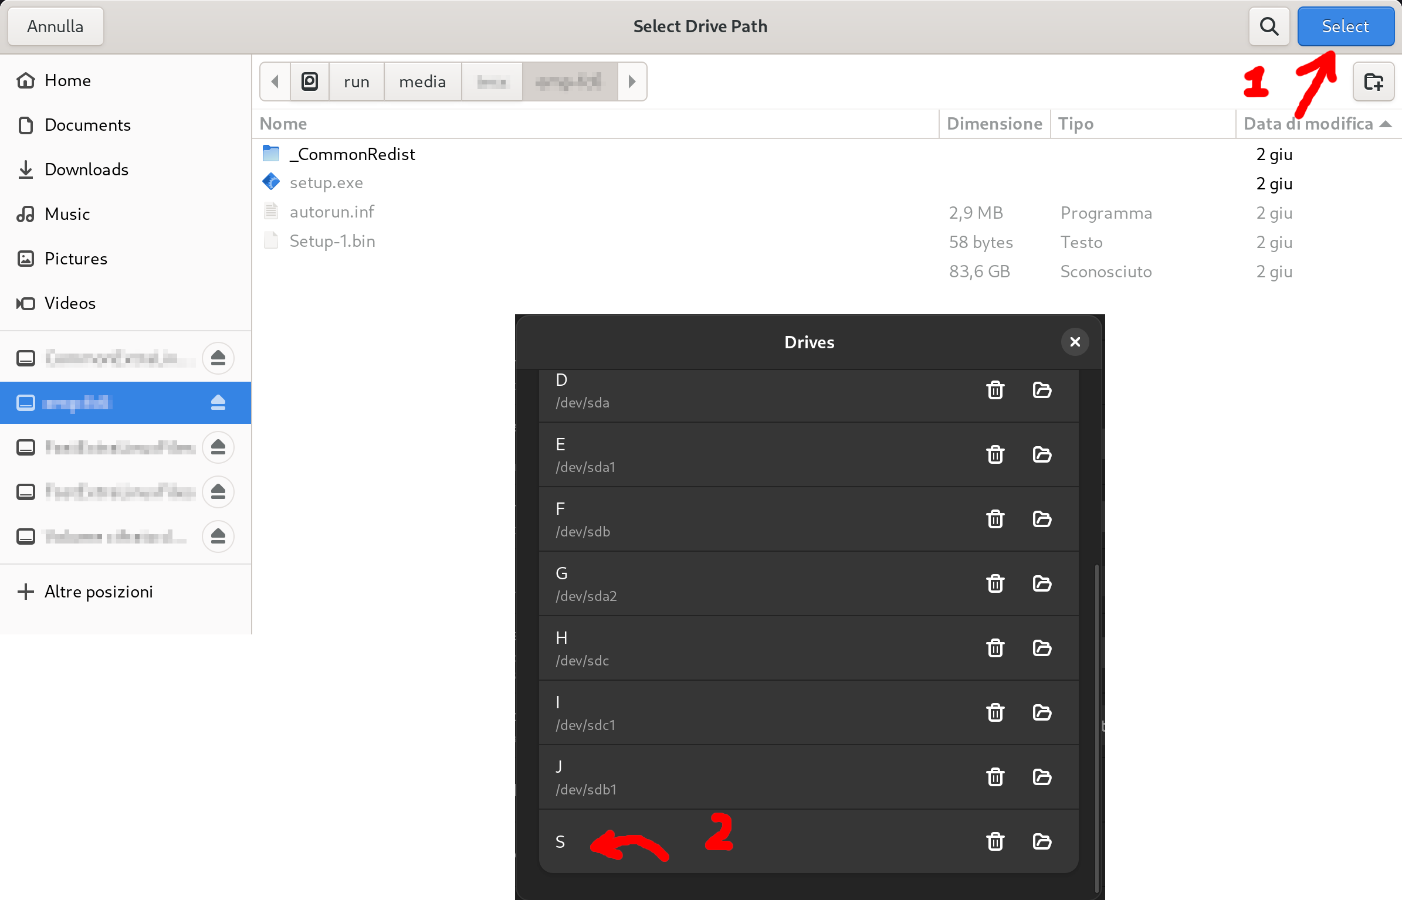
Task: Click the container icon in the breadcrumb path
Action: [309, 81]
